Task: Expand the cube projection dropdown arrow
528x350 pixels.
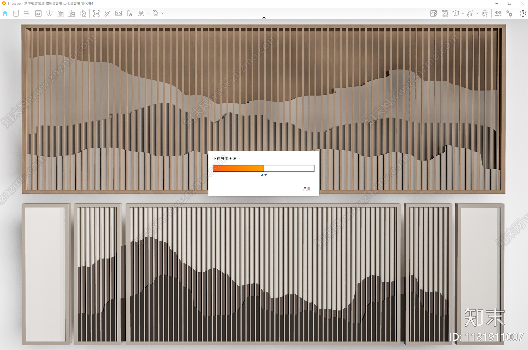Action: click(463, 14)
